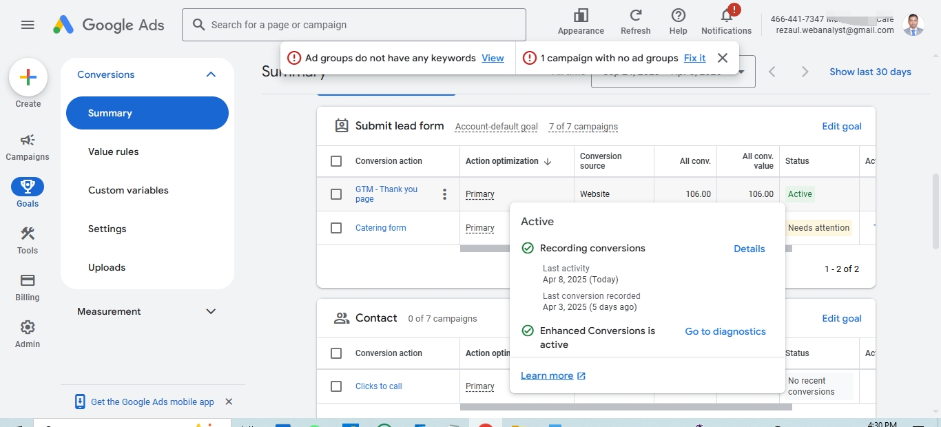Image resolution: width=941 pixels, height=427 pixels.
Task: Open the account profile avatar
Action: (x=913, y=24)
